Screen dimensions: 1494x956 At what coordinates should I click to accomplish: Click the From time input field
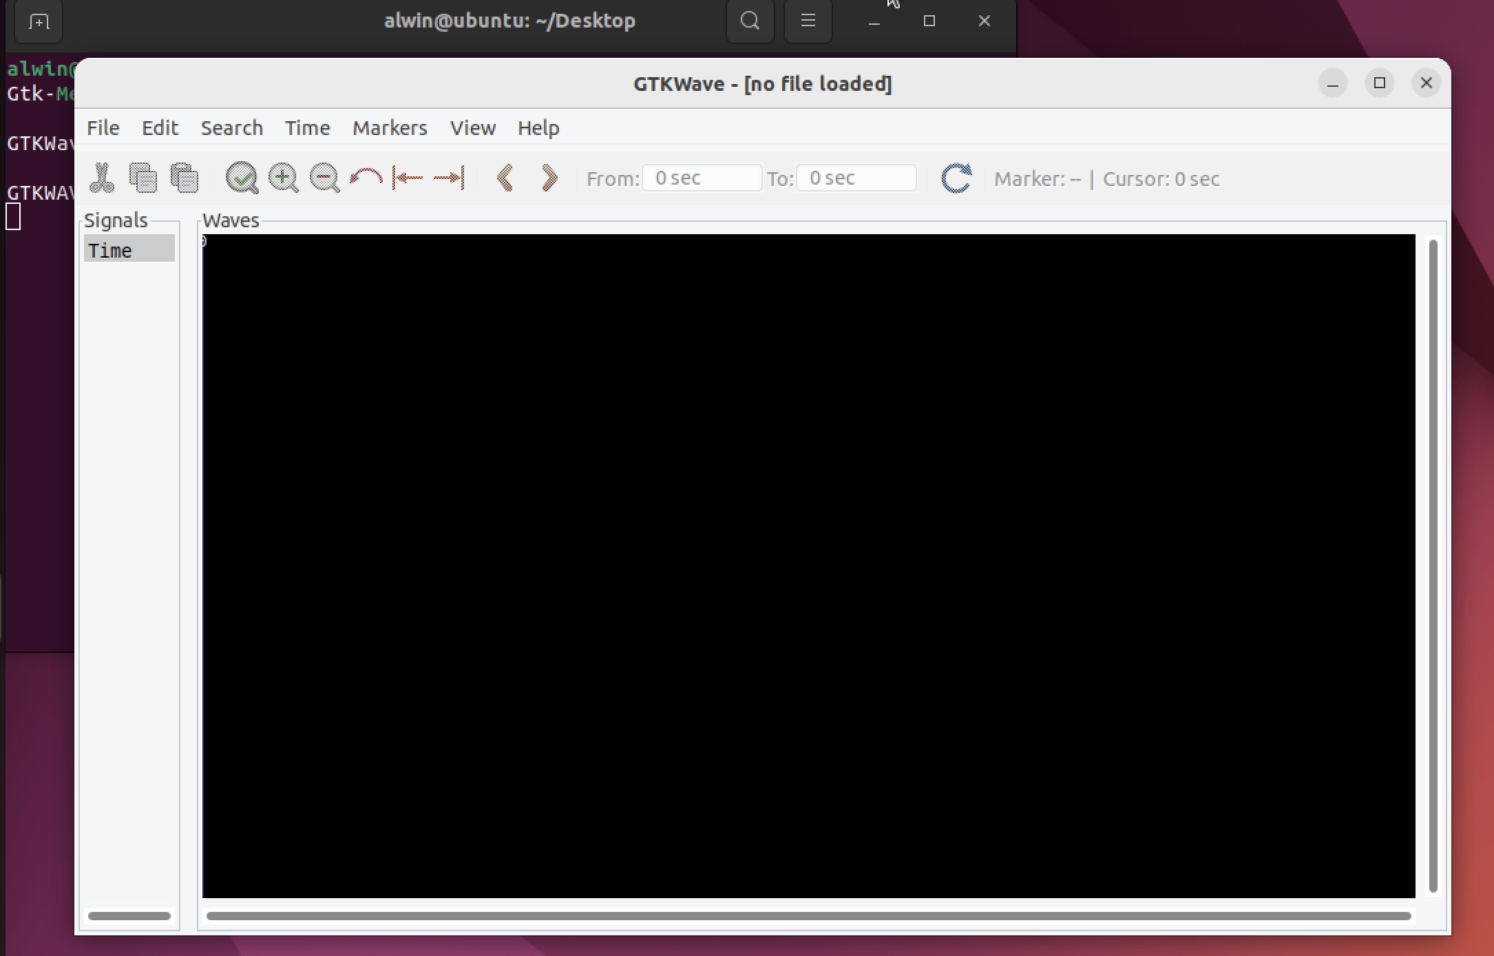[702, 178]
